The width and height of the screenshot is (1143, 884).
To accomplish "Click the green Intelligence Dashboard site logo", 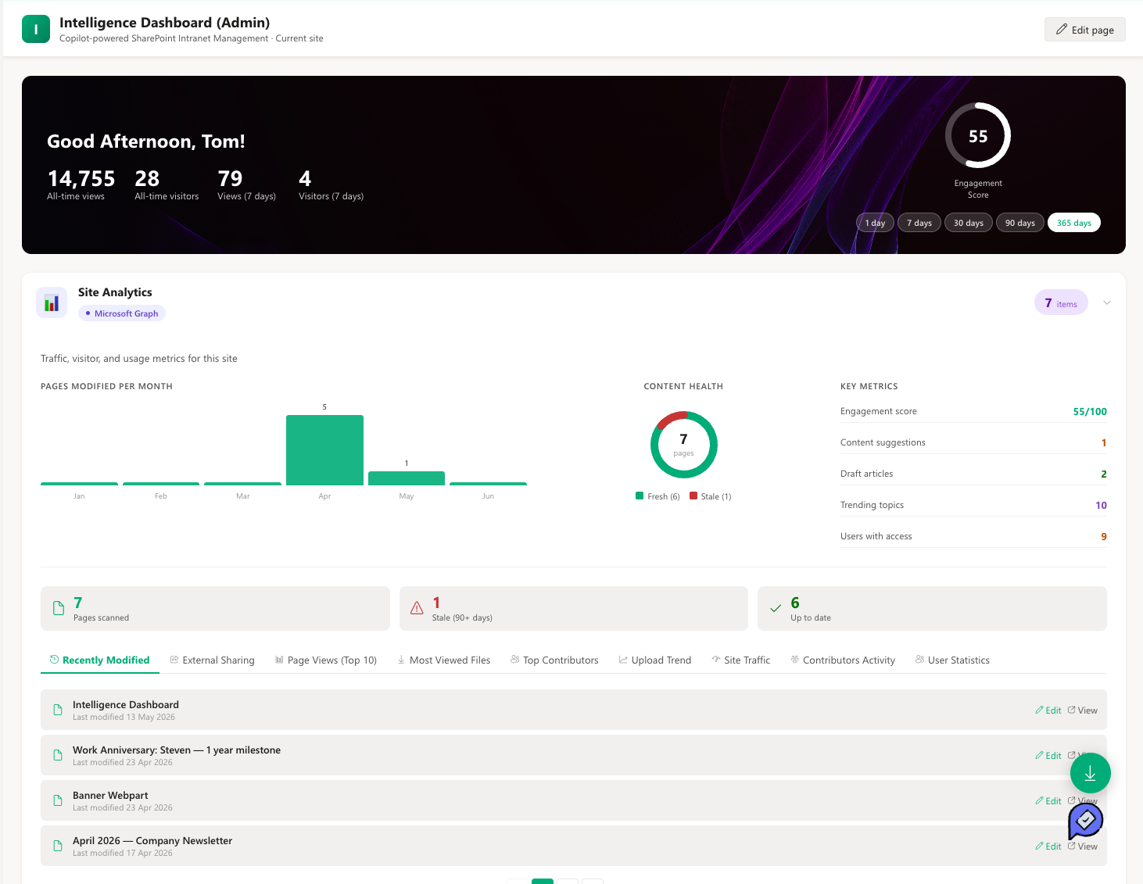I will [36, 29].
